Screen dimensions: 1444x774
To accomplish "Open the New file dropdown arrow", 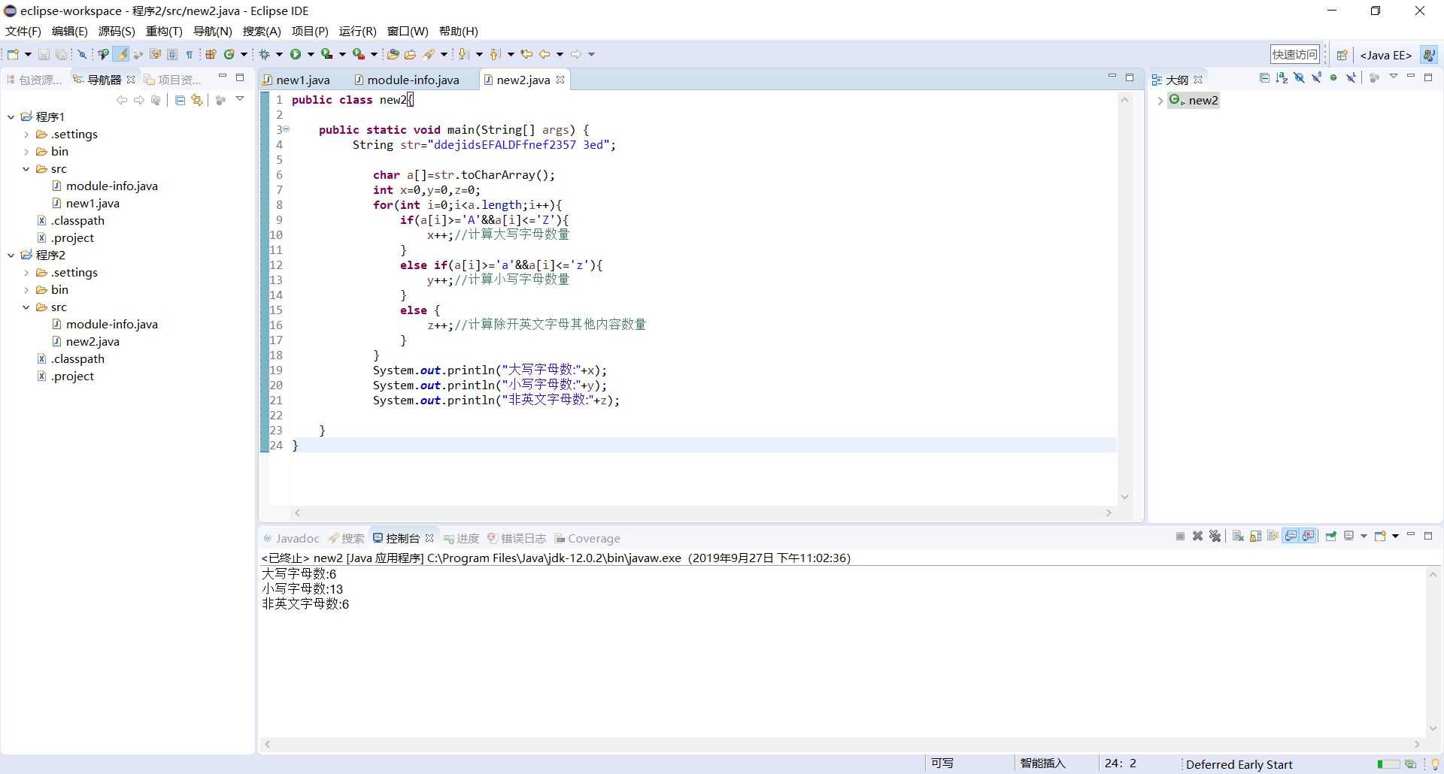I will point(28,54).
